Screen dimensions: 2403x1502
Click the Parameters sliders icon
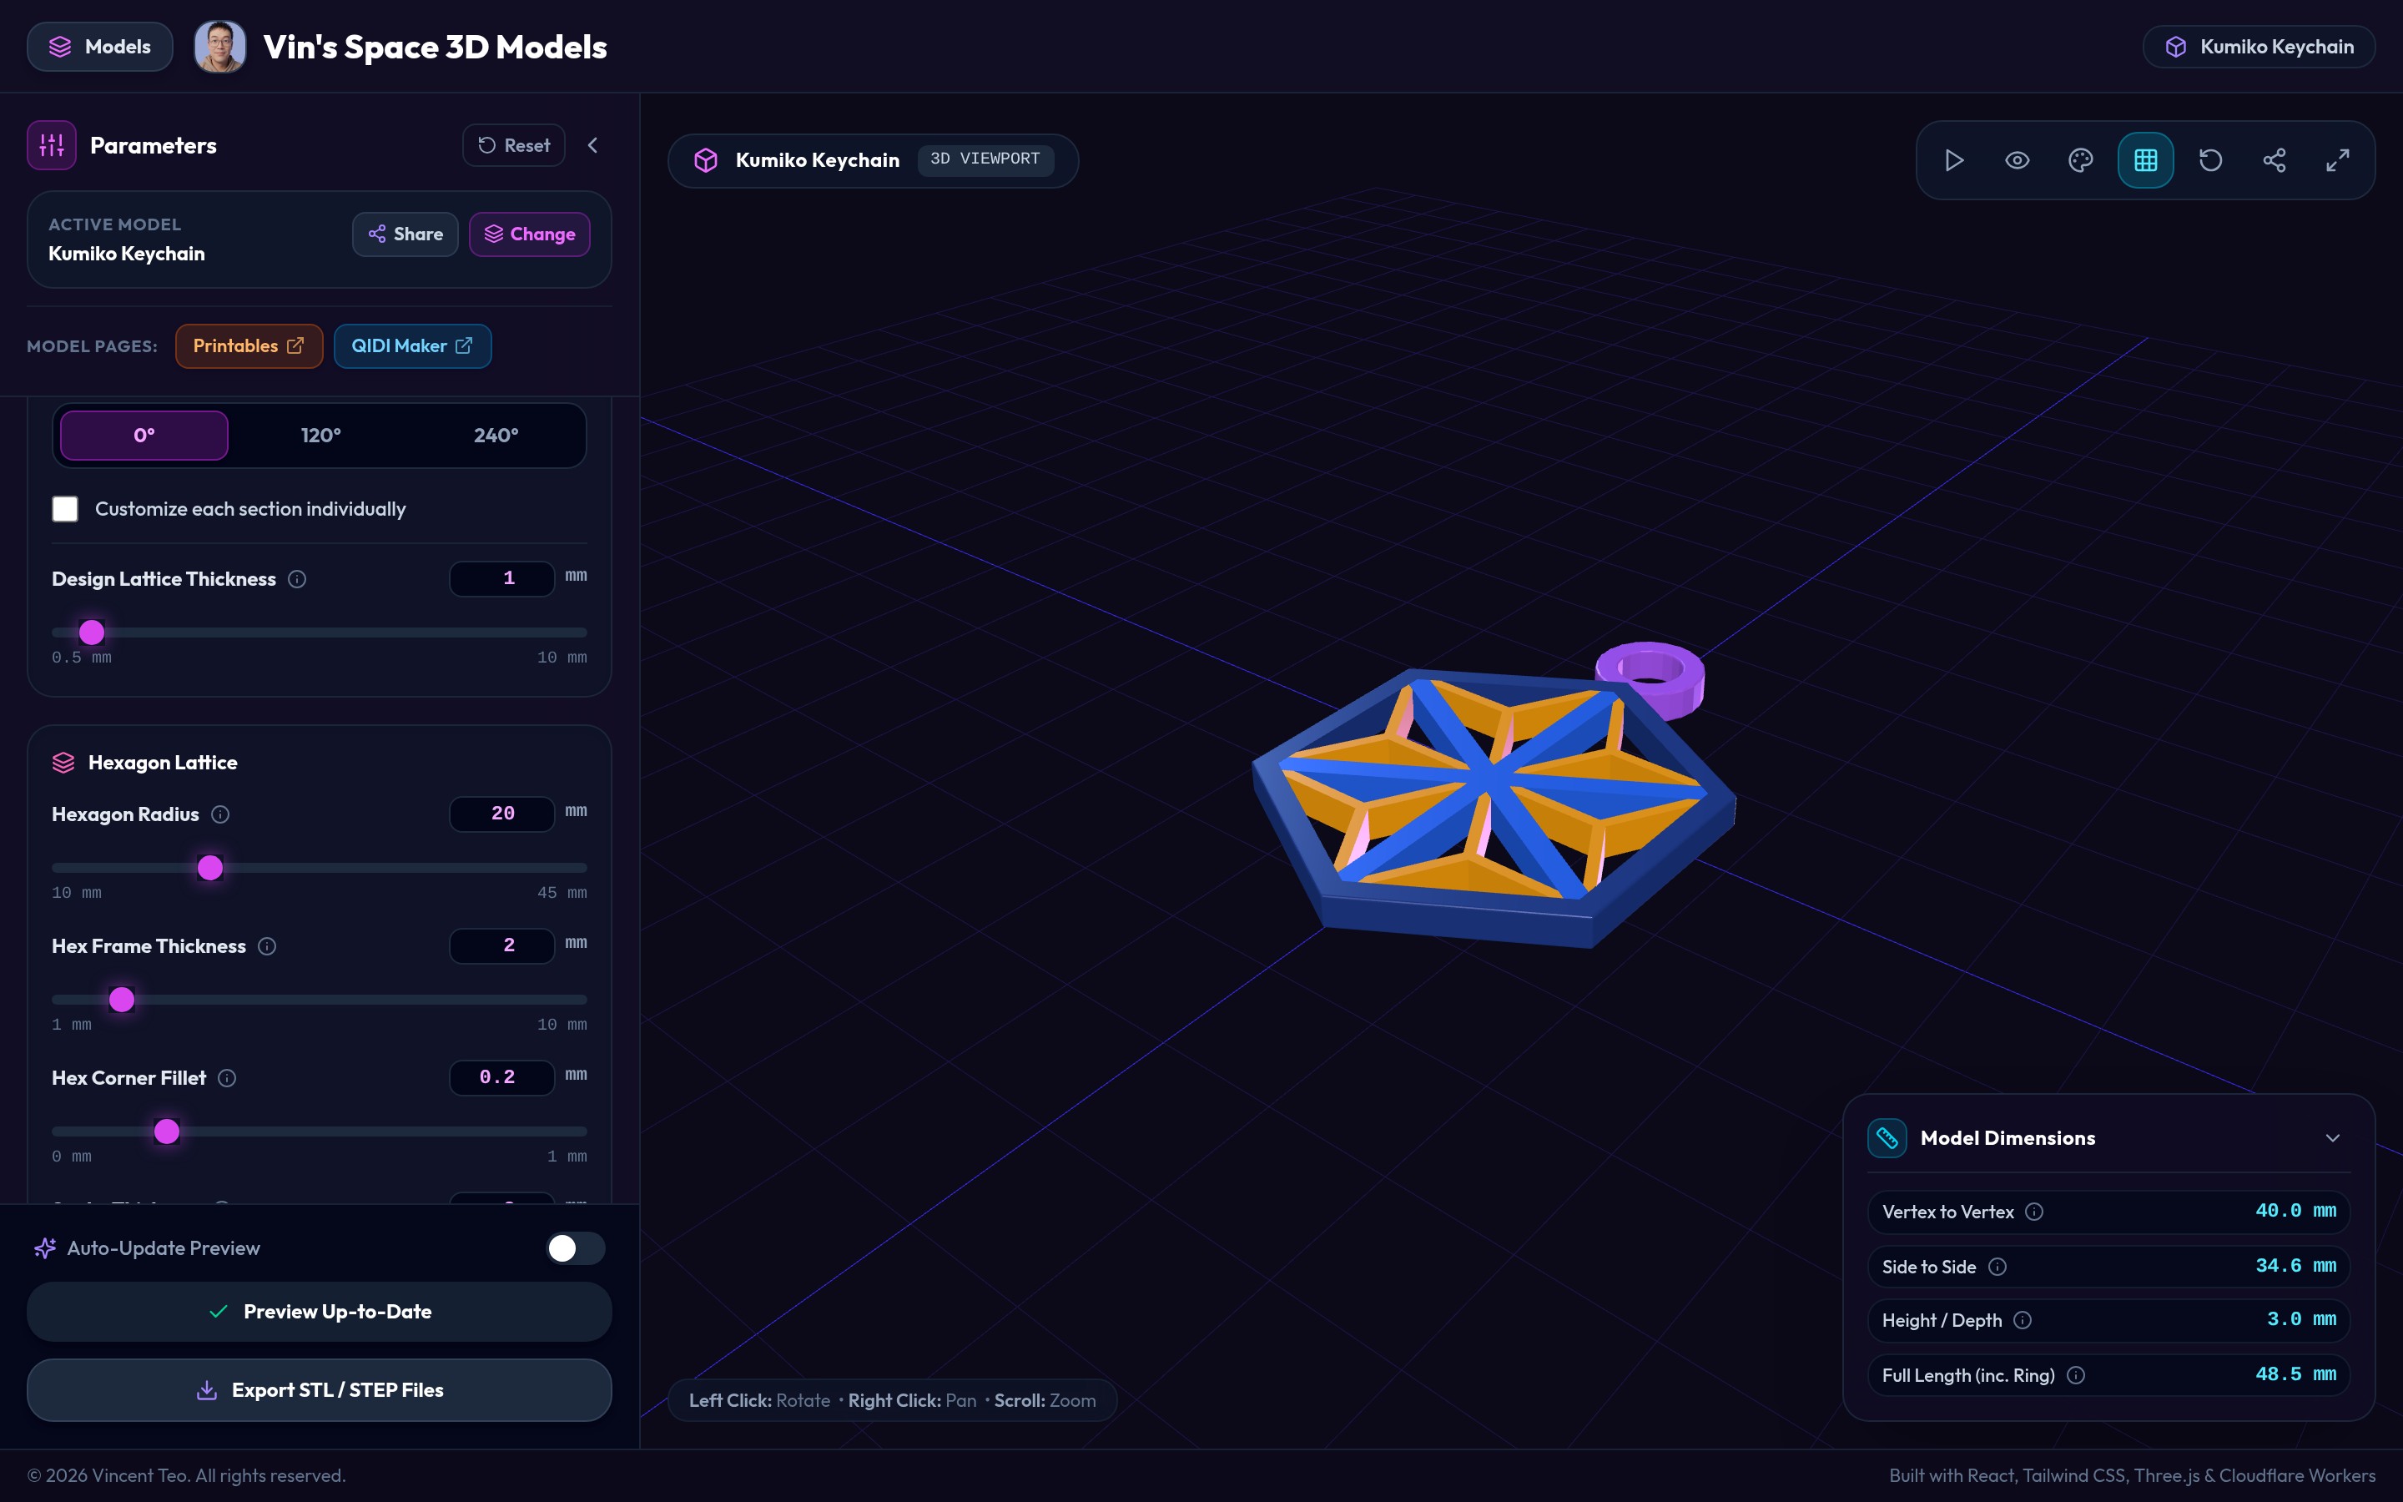(52, 145)
